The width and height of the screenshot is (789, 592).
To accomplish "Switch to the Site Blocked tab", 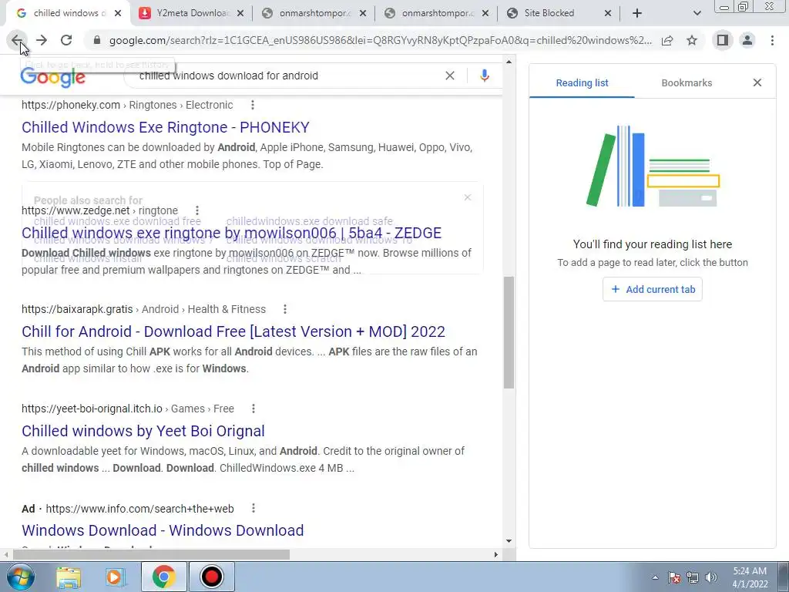I will click(559, 13).
